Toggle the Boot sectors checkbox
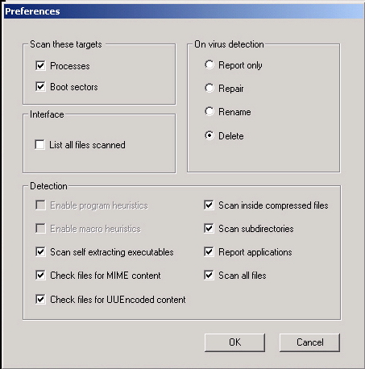The width and height of the screenshot is (365, 369). pyautogui.click(x=40, y=86)
